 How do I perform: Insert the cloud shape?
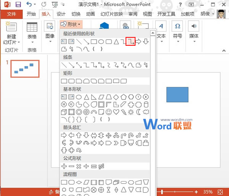click(146, 112)
